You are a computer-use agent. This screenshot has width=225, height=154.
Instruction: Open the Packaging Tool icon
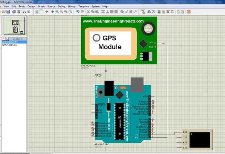coord(131,12)
